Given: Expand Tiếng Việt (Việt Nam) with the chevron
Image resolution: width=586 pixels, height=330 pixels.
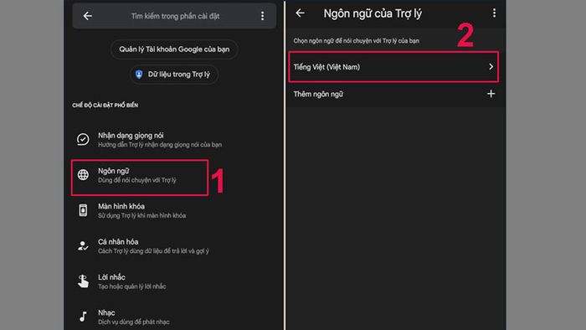Looking at the screenshot, I should pyautogui.click(x=491, y=66).
